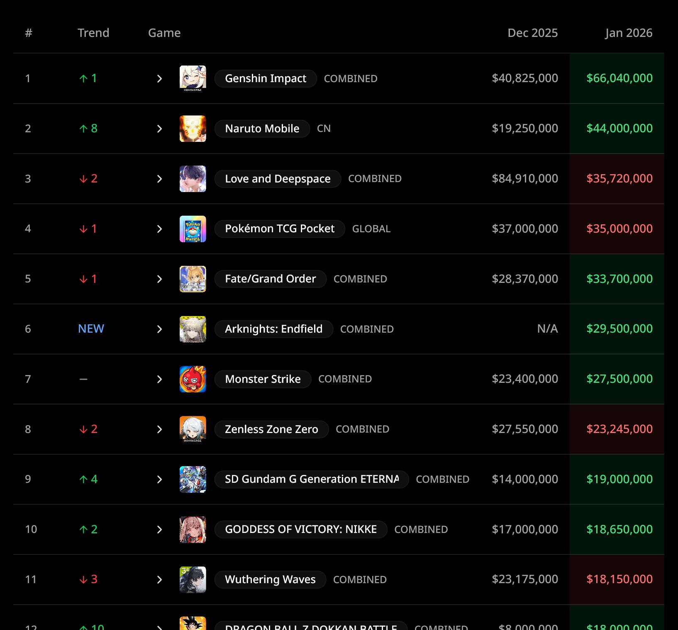
Task: Click the N/A Dec 2025 value
Action: (548, 329)
